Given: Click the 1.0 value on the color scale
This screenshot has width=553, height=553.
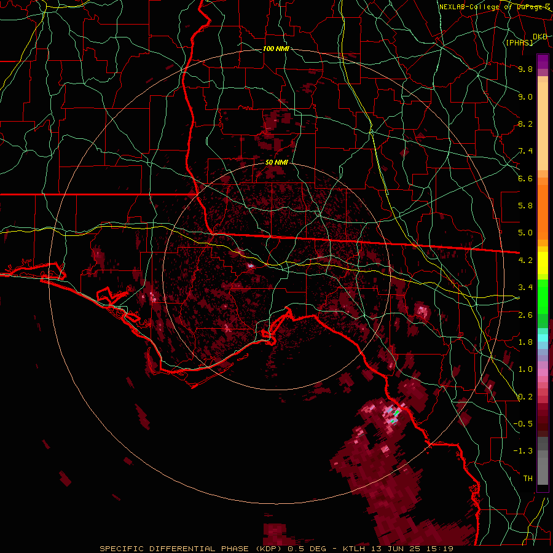Looking at the screenshot, I should coord(525,369).
